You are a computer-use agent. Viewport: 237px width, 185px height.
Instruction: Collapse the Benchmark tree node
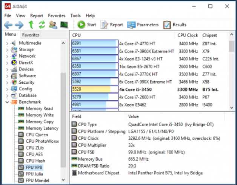click(x=7, y=102)
